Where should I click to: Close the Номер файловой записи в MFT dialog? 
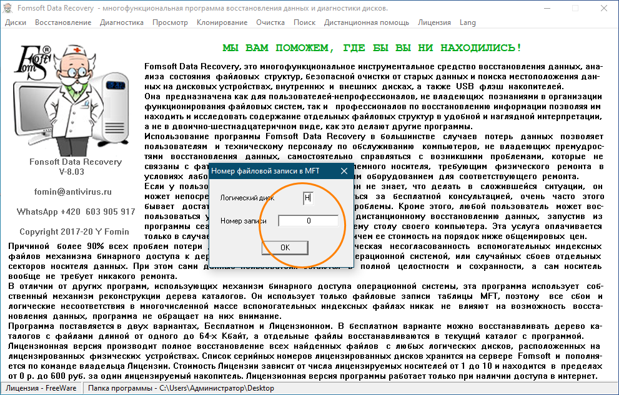tap(343, 170)
